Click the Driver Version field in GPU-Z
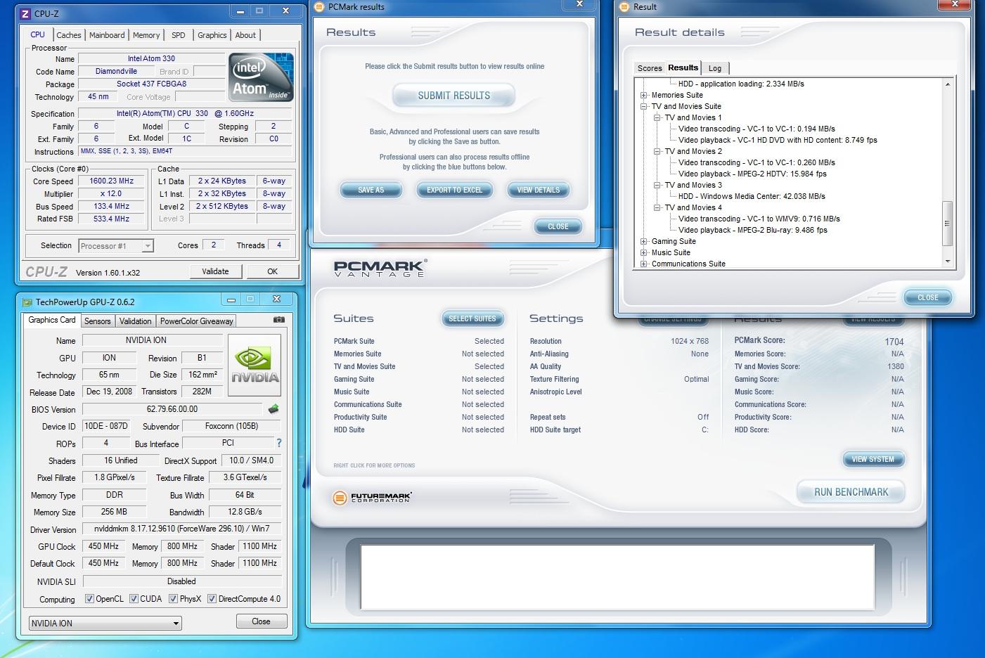The image size is (985, 658). 182,529
